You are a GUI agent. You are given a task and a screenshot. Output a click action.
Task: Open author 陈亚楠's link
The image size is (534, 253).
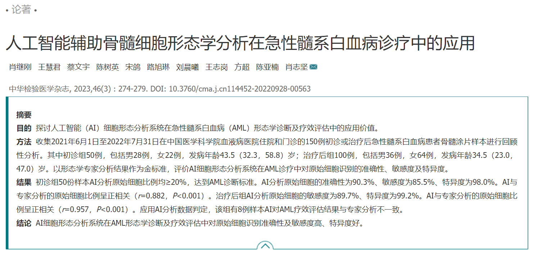click(x=267, y=67)
